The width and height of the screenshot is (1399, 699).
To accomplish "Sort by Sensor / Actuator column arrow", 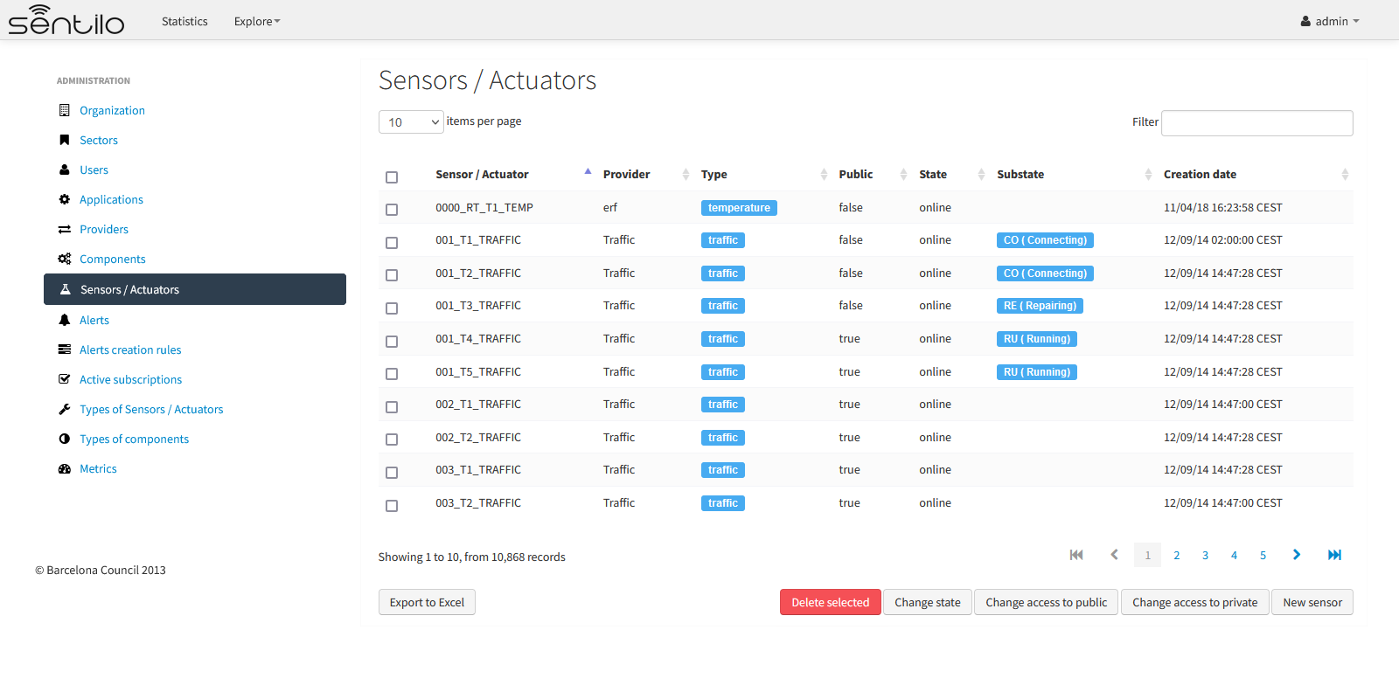I will click(588, 171).
